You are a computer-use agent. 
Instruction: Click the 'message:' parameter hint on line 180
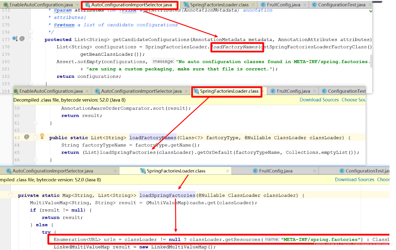[163, 61]
